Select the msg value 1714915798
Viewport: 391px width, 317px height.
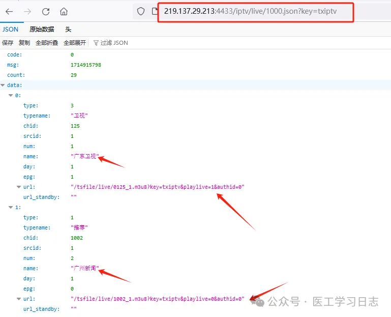pos(86,65)
